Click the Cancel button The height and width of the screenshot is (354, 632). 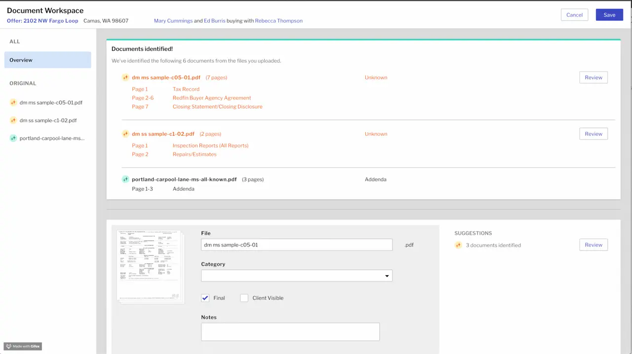click(x=575, y=15)
